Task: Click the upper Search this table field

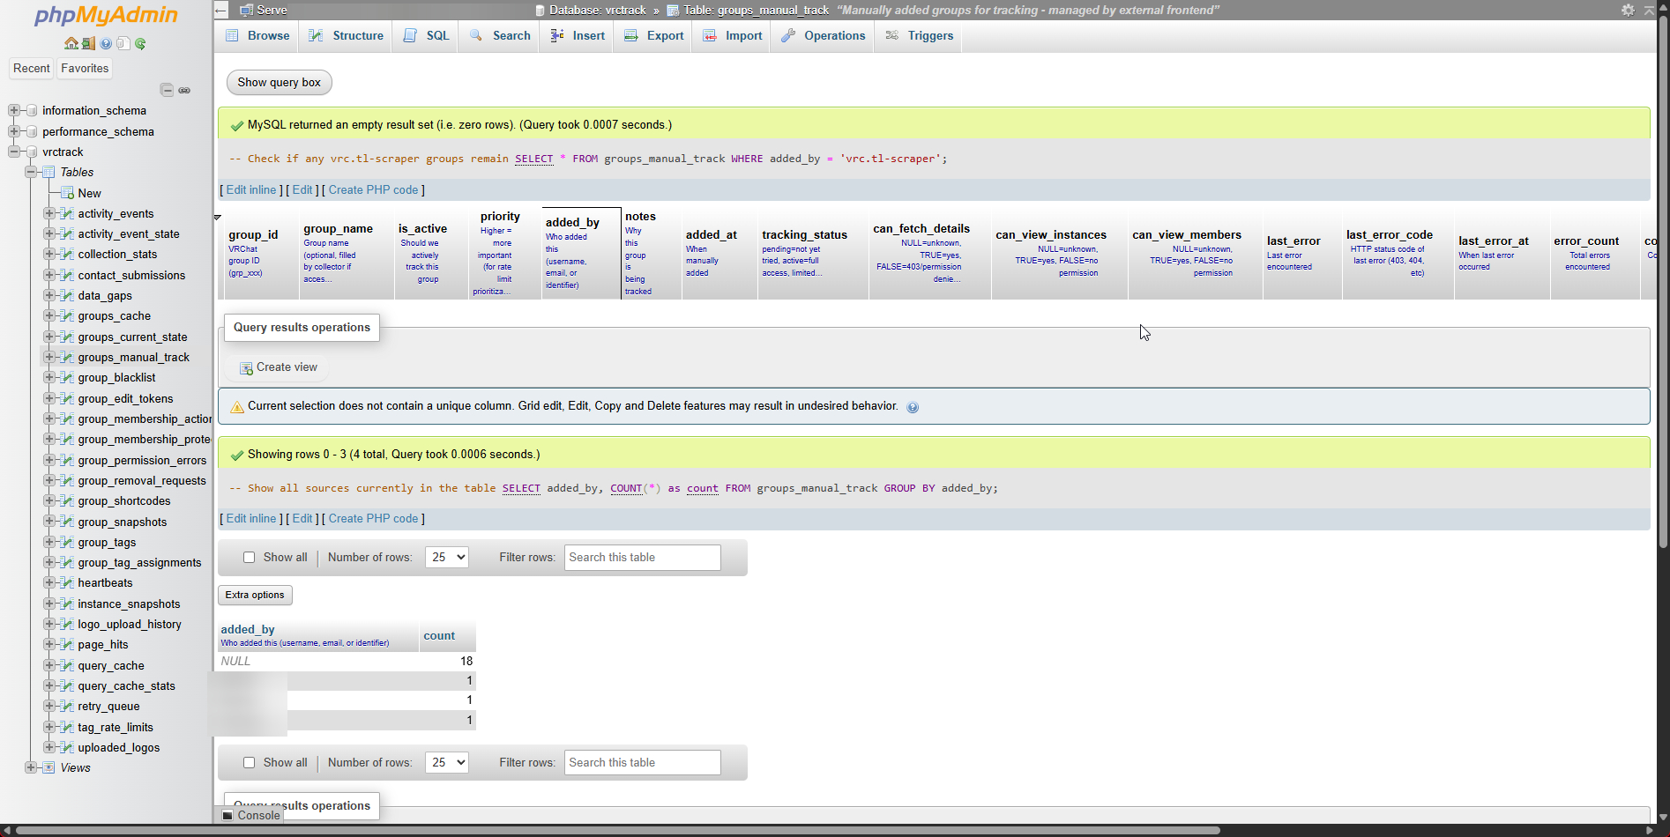Action: (x=642, y=558)
